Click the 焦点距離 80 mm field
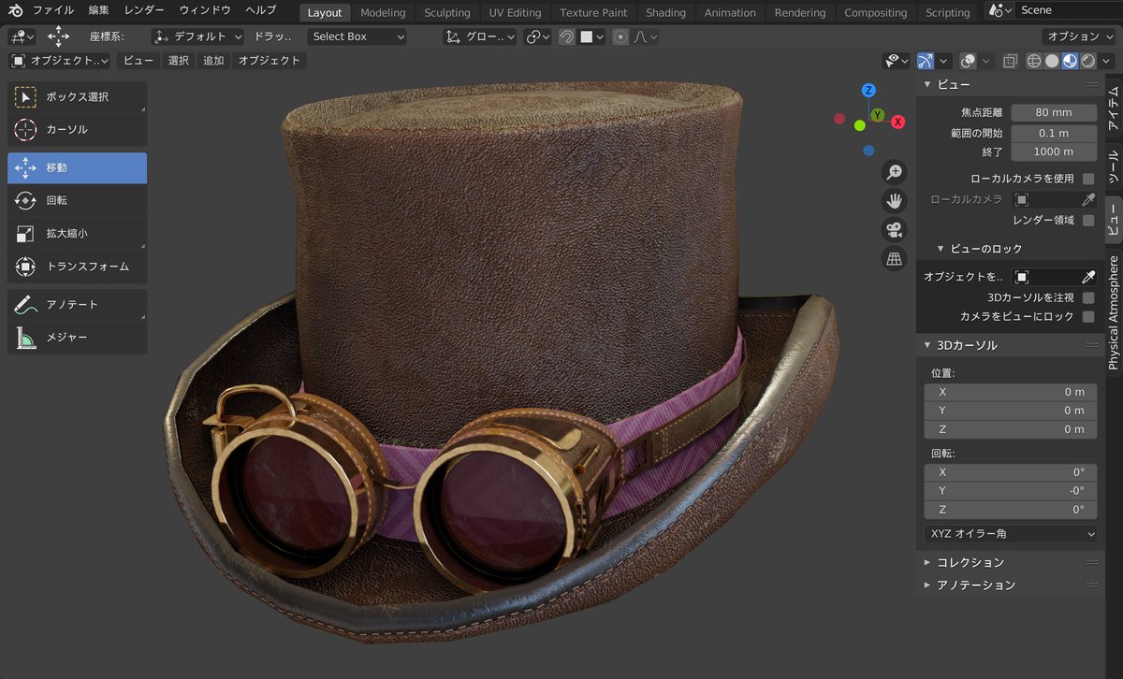 [x=1054, y=112]
